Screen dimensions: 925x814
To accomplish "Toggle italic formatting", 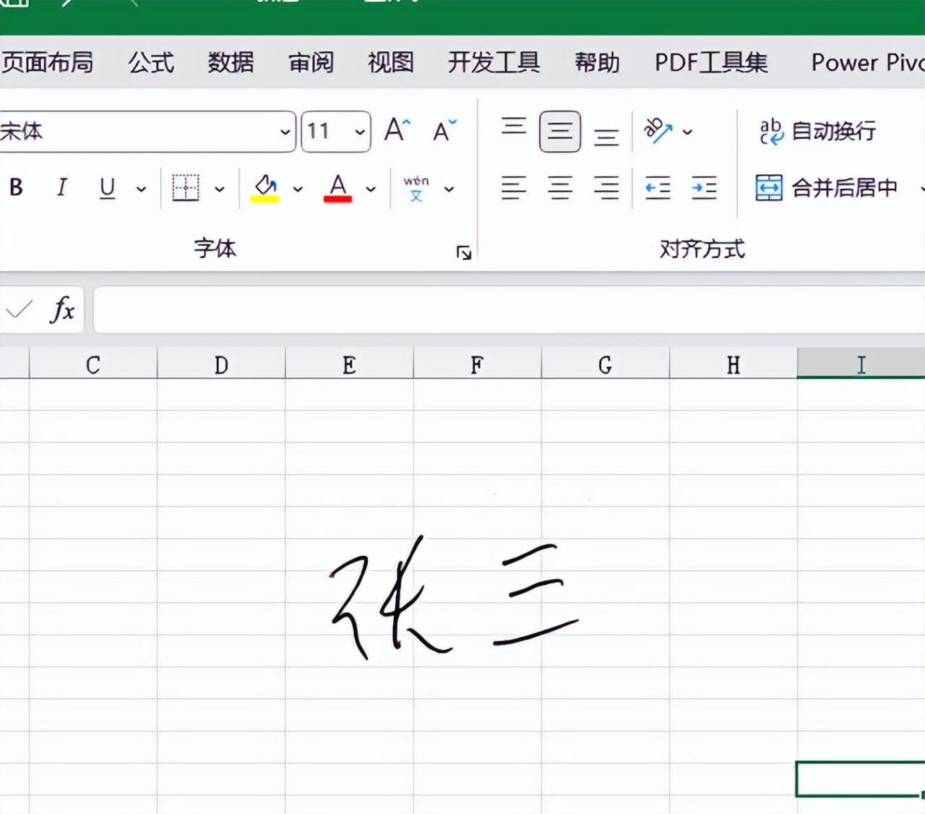I will pos(61,188).
